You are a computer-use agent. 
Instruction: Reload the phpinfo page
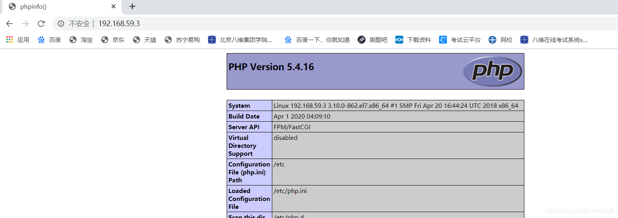pos(41,24)
